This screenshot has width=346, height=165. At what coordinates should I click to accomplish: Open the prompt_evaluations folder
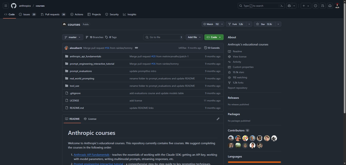pyautogui.click(x=81, y=71)
